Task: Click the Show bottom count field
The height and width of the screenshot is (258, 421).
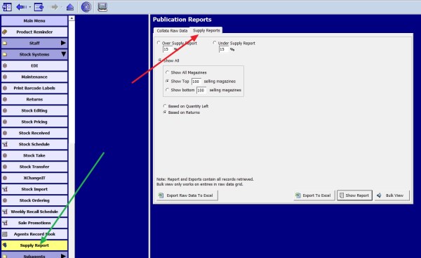Action: pyautogui.click(x=201, y=90)
